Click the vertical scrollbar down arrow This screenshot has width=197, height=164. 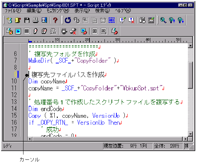click(x=190, y=134)
